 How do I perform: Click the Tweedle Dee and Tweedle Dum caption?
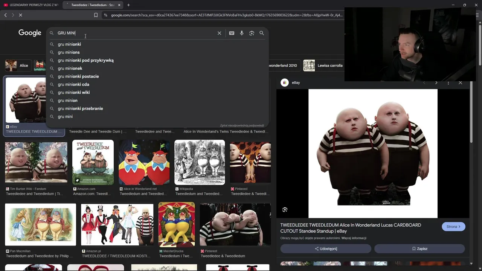coord(98,132)
